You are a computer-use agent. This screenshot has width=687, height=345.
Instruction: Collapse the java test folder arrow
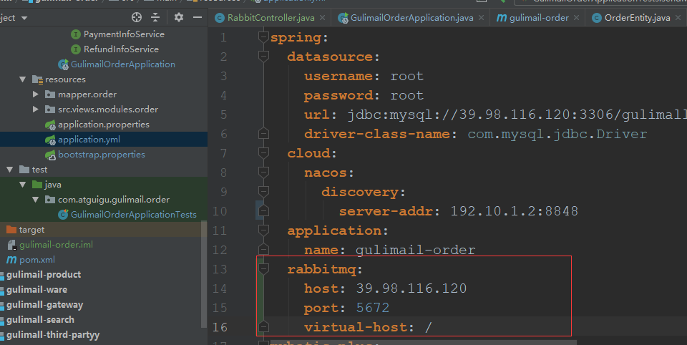tap(22, 185)
